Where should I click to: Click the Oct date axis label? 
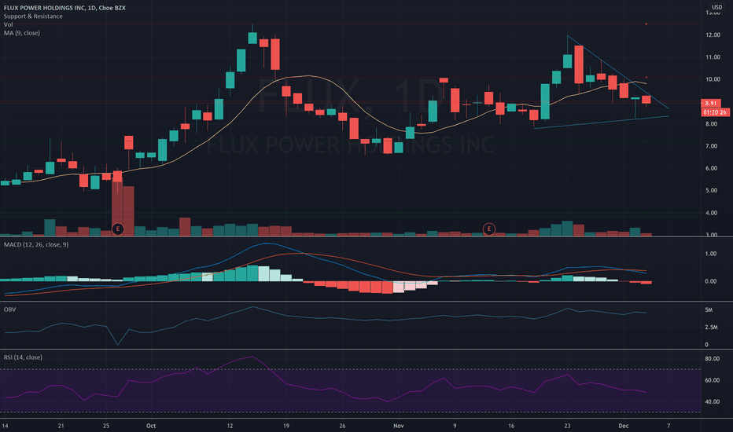point(150,426)
